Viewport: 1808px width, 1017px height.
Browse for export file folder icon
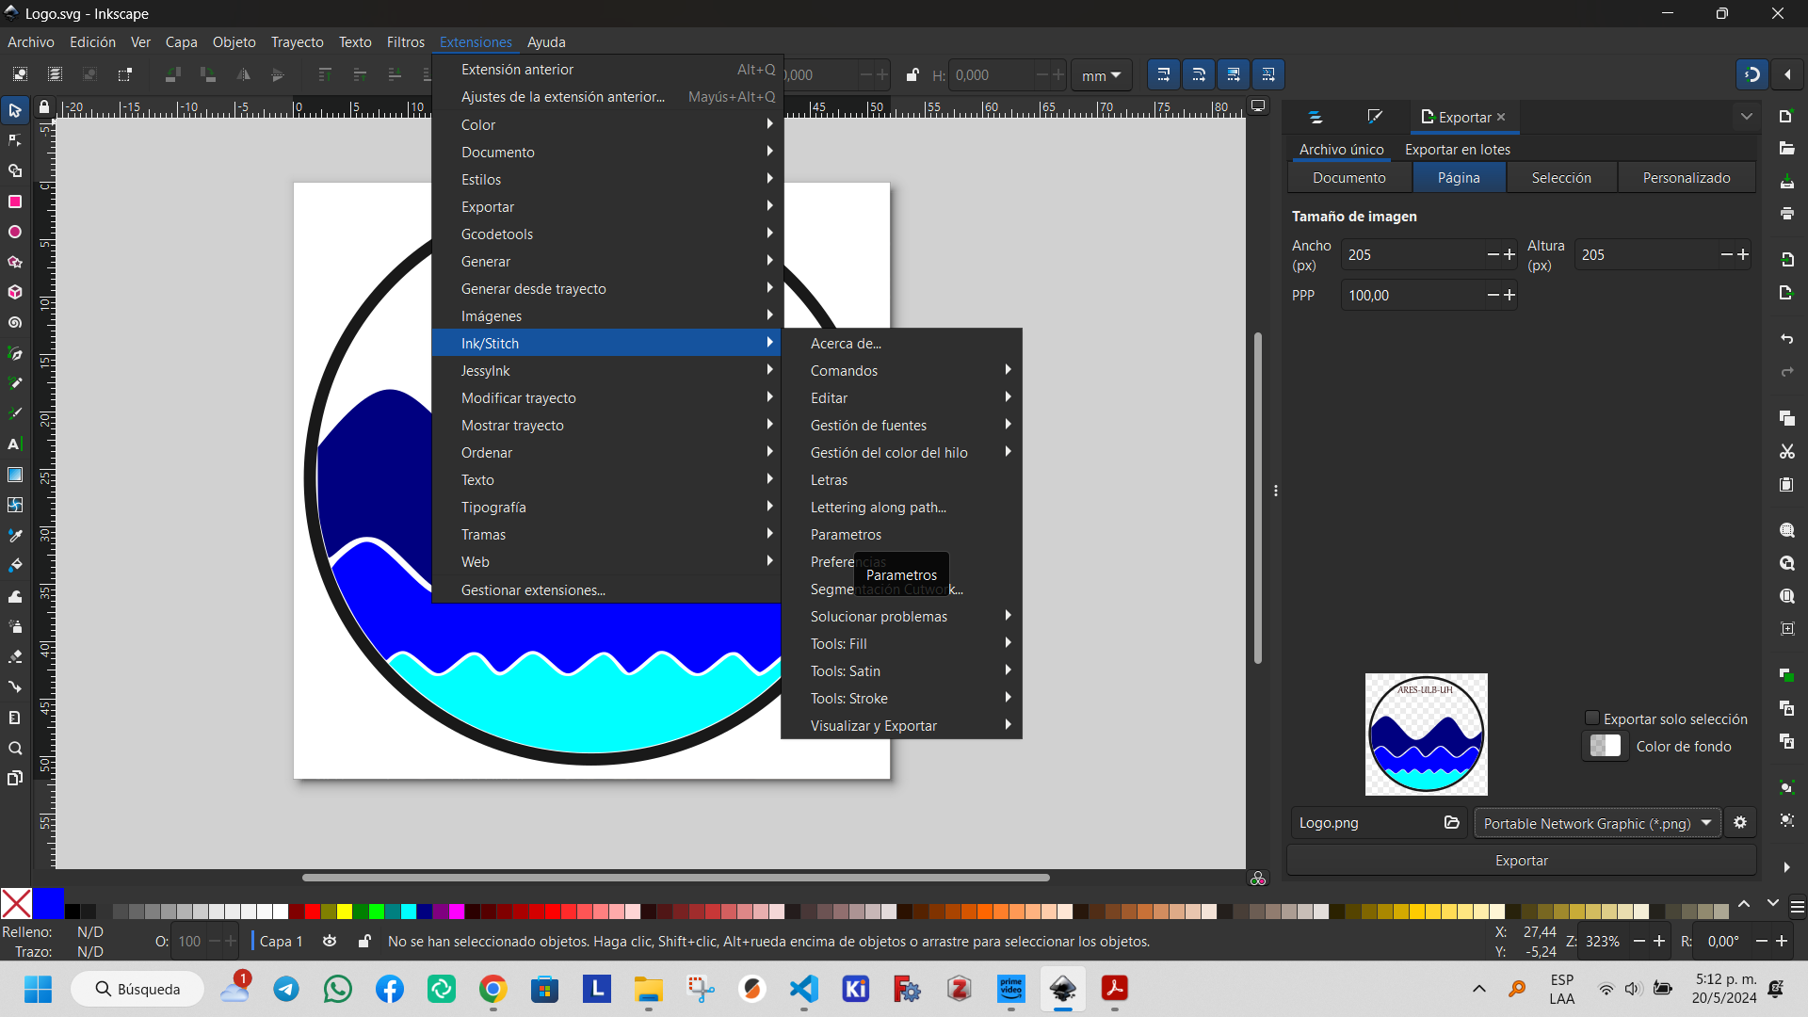1452,822
